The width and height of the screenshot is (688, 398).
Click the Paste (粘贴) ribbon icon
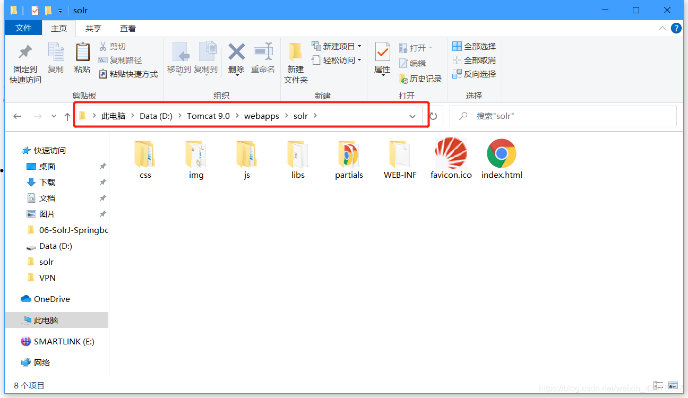coord(82,52)
